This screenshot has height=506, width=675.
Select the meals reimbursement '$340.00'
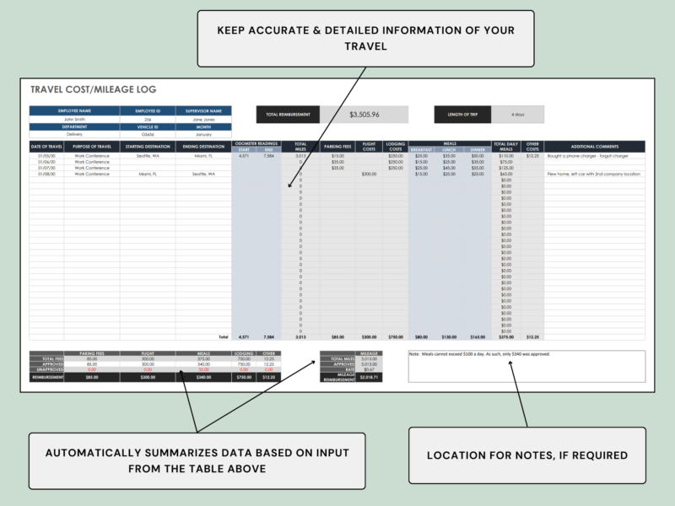[x=203, y=377]
